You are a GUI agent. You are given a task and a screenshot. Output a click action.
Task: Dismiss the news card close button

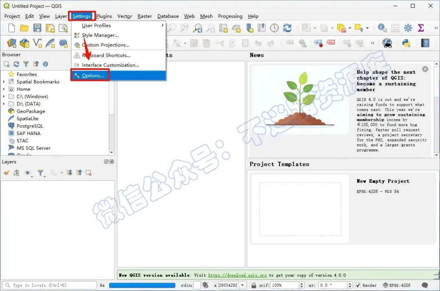pyautogui.click(x=425, y=69)
